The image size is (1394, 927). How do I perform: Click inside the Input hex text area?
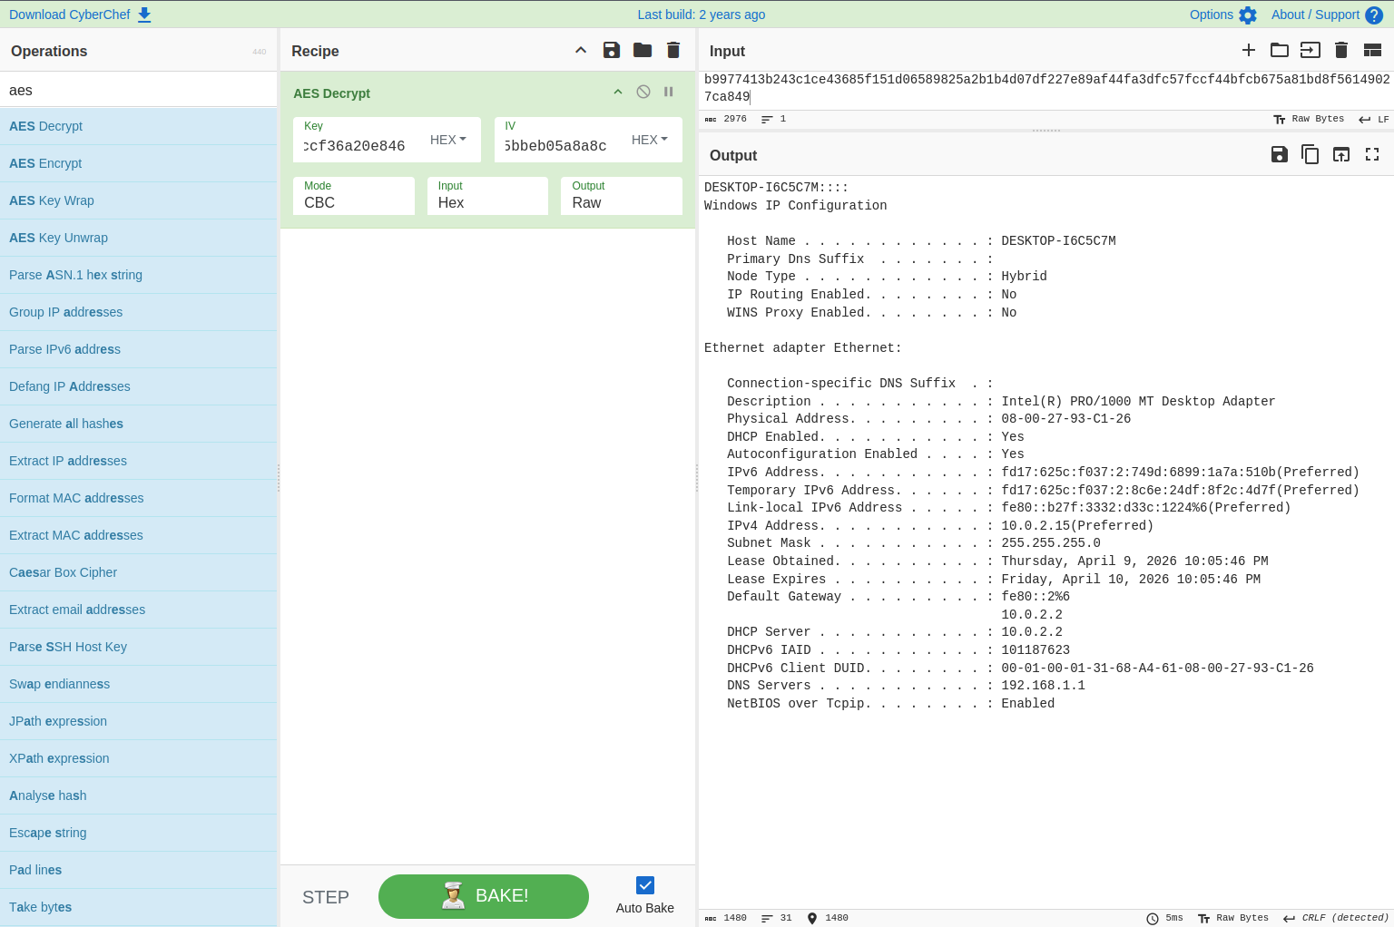click(1045, 88)
